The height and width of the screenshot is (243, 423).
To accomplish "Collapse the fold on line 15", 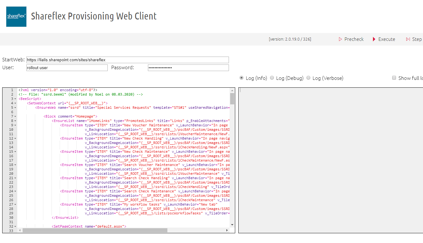I will pos(15,152).
